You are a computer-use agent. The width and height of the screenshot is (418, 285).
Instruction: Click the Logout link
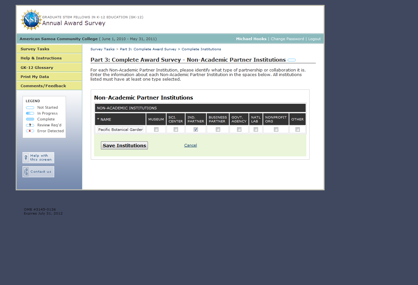coord(314,39)
